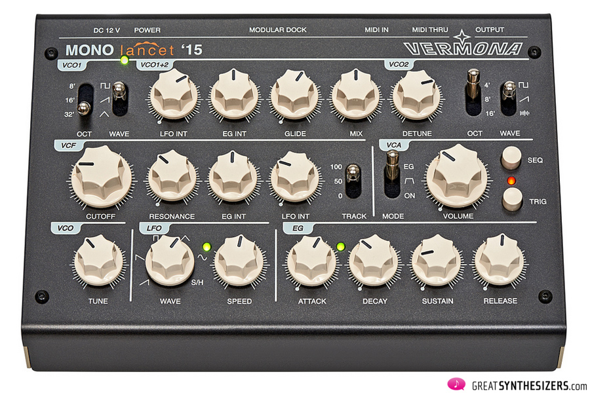The image size is (590, 393).
Task: Click the DC 12 V label
Action: tap(106, 30)
